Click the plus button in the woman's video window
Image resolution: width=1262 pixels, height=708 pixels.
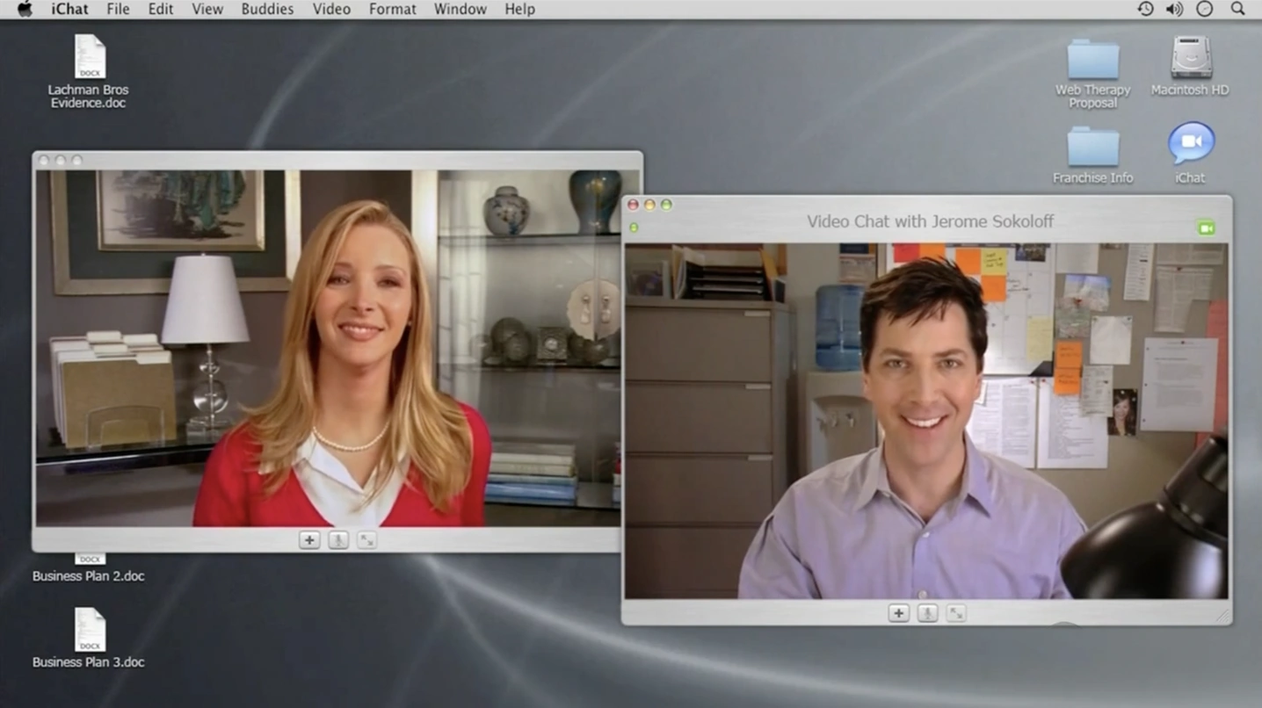(309, 540)
